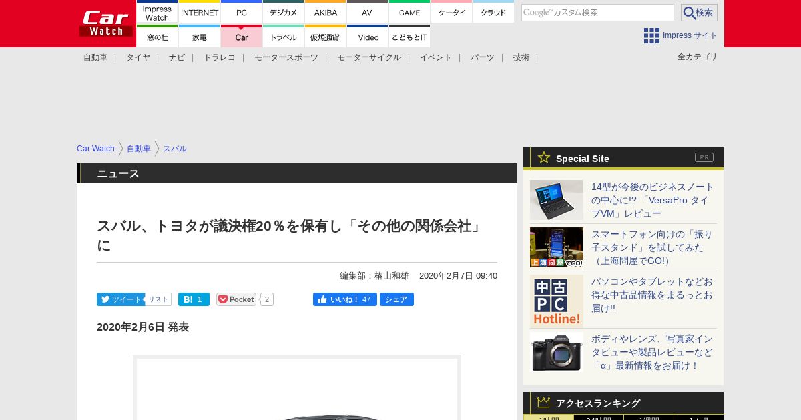Screen dimensions: 801x420
Task: Click the PR badge in Special Site
Action: 704,157
